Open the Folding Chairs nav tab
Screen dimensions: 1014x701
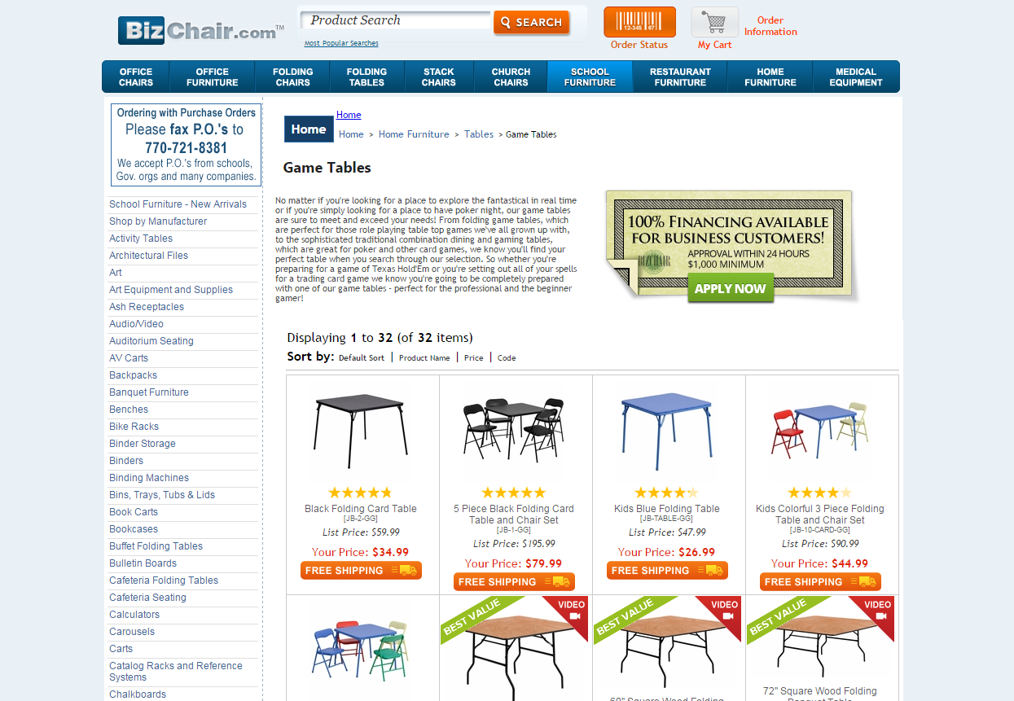pos(292,77)
